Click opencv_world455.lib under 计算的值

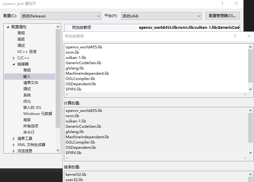tap(84, 111)
